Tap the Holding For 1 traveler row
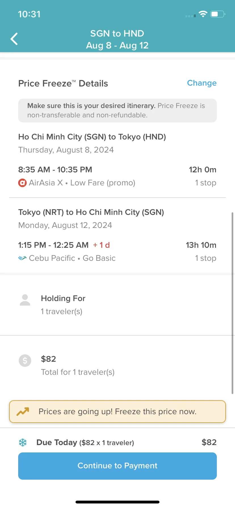The height and width of the screenshot is (508, 235). point(117,305)
